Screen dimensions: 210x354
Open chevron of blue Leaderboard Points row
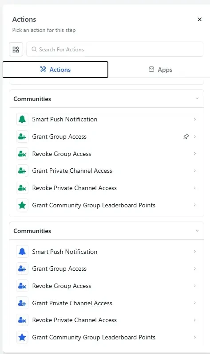[195, 337]
